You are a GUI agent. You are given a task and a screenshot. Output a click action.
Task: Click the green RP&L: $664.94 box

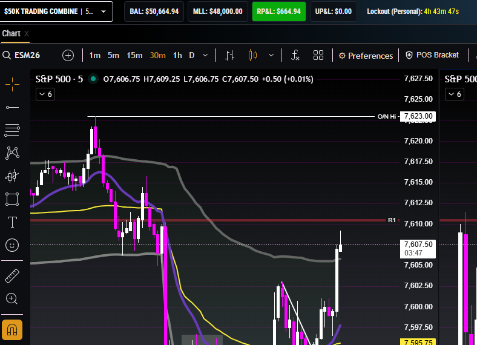click(x=278, y=11)
